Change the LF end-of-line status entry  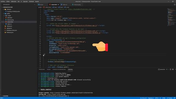tap(160, 98)
